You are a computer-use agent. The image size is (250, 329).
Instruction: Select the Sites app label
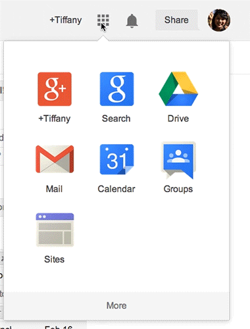(x=55, y=259)
